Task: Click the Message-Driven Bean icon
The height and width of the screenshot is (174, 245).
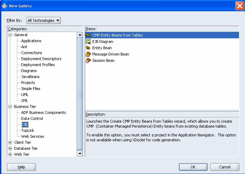Action: tap(88, 54)
